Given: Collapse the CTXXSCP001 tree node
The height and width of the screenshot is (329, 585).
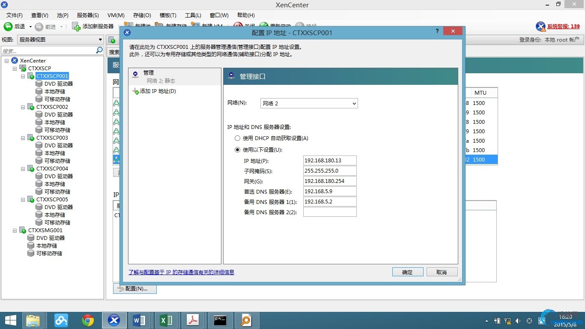Looking at the screenshot, I should click(23, 76).
